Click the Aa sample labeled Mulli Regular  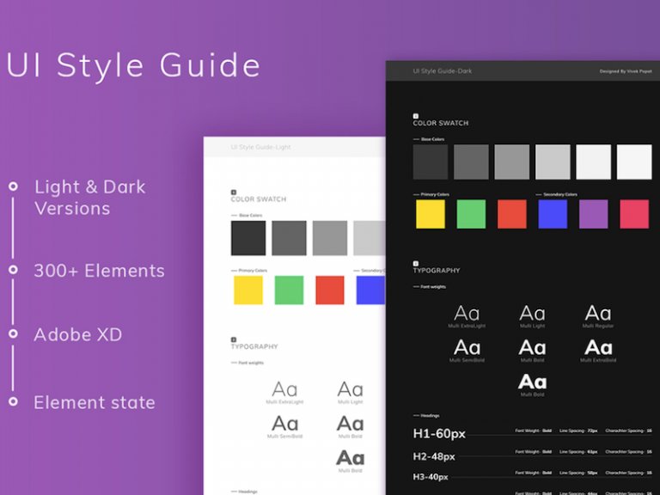point(598,314)
